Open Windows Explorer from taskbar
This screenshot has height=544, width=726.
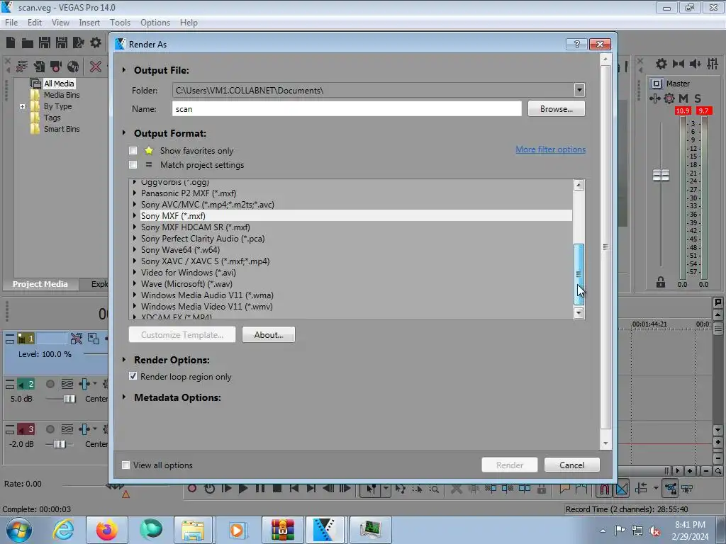pos(193,530)
